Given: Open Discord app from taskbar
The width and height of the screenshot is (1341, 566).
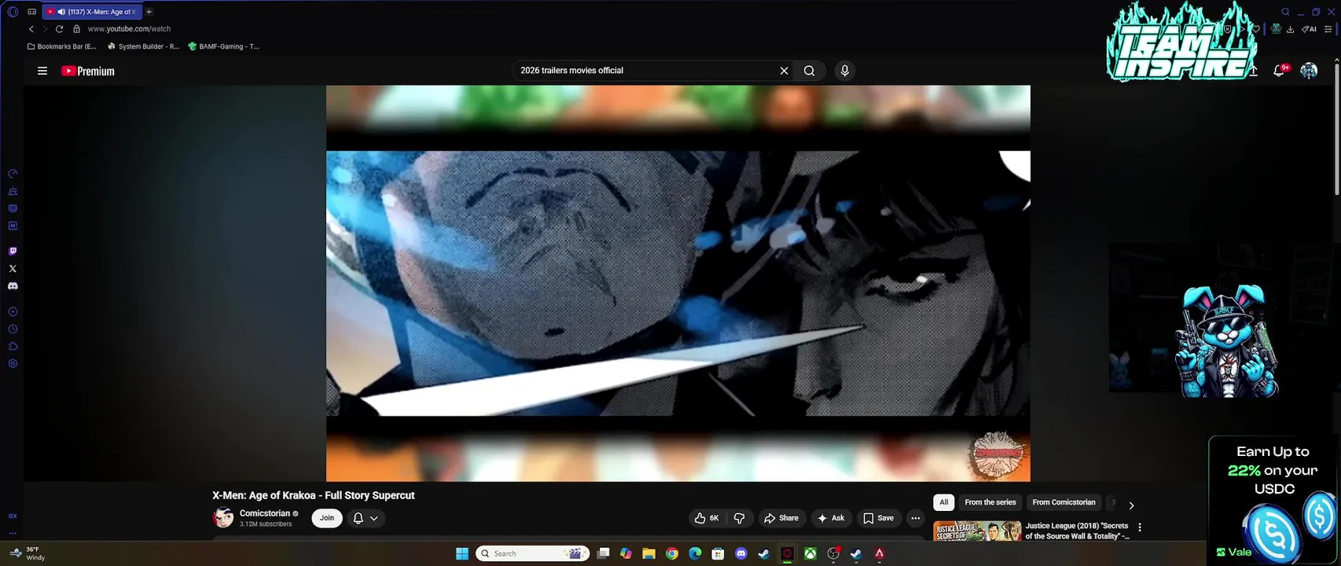Looking at the screenshot, I should click(x=740, y=553).
